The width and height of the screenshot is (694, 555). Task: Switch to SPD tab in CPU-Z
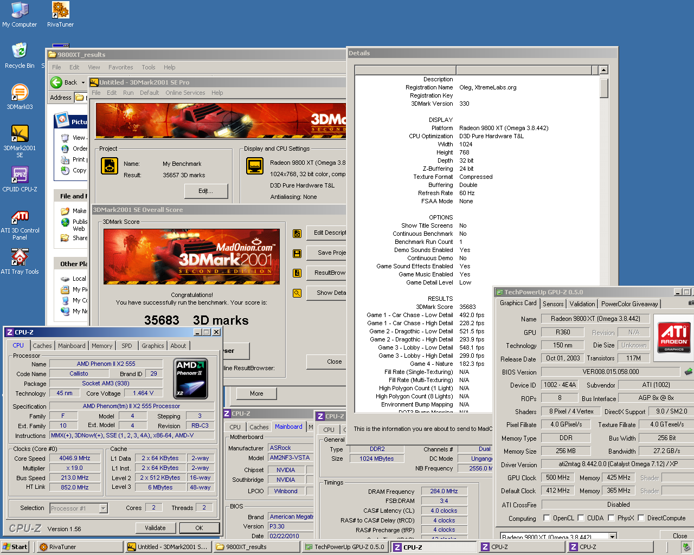pyautogui.click(x=127, y=346)
